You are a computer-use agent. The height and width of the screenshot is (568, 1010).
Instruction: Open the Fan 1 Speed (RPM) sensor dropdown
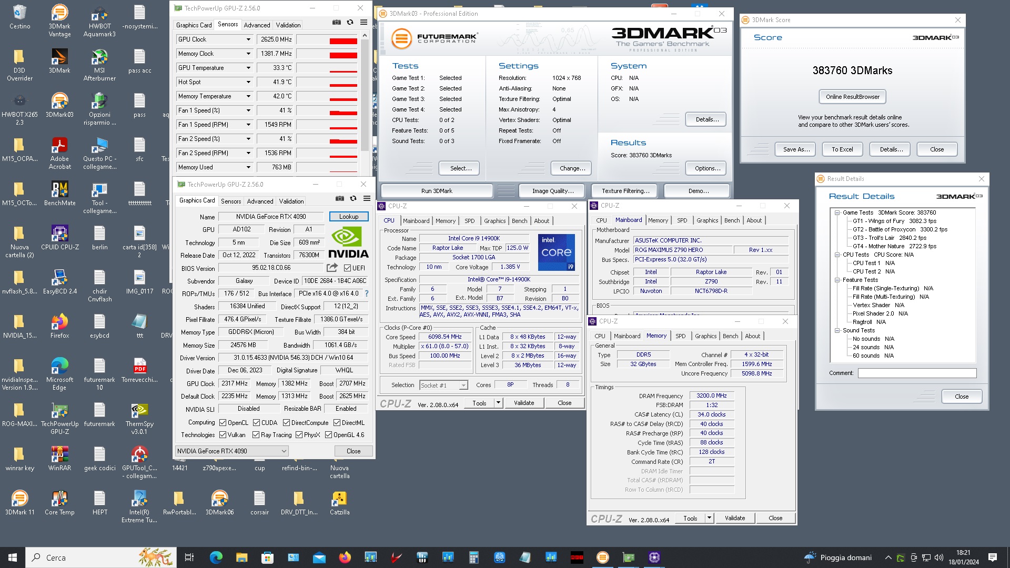tap(248, 125)
